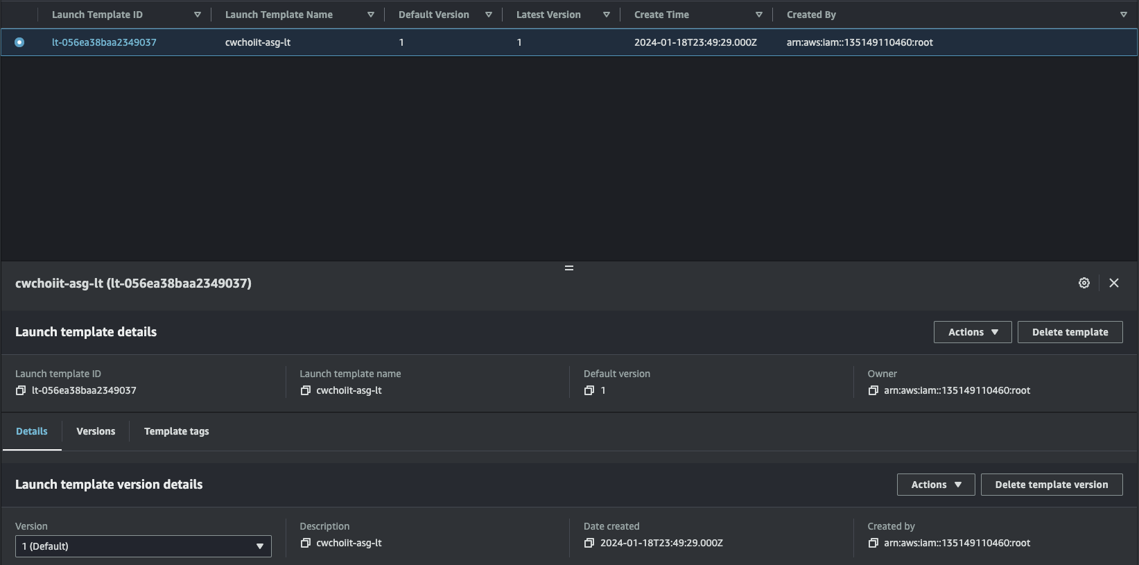Viewport: 1139px width, 565px height.
Task: Click the Default Version column header text
Action: [434, 15]
